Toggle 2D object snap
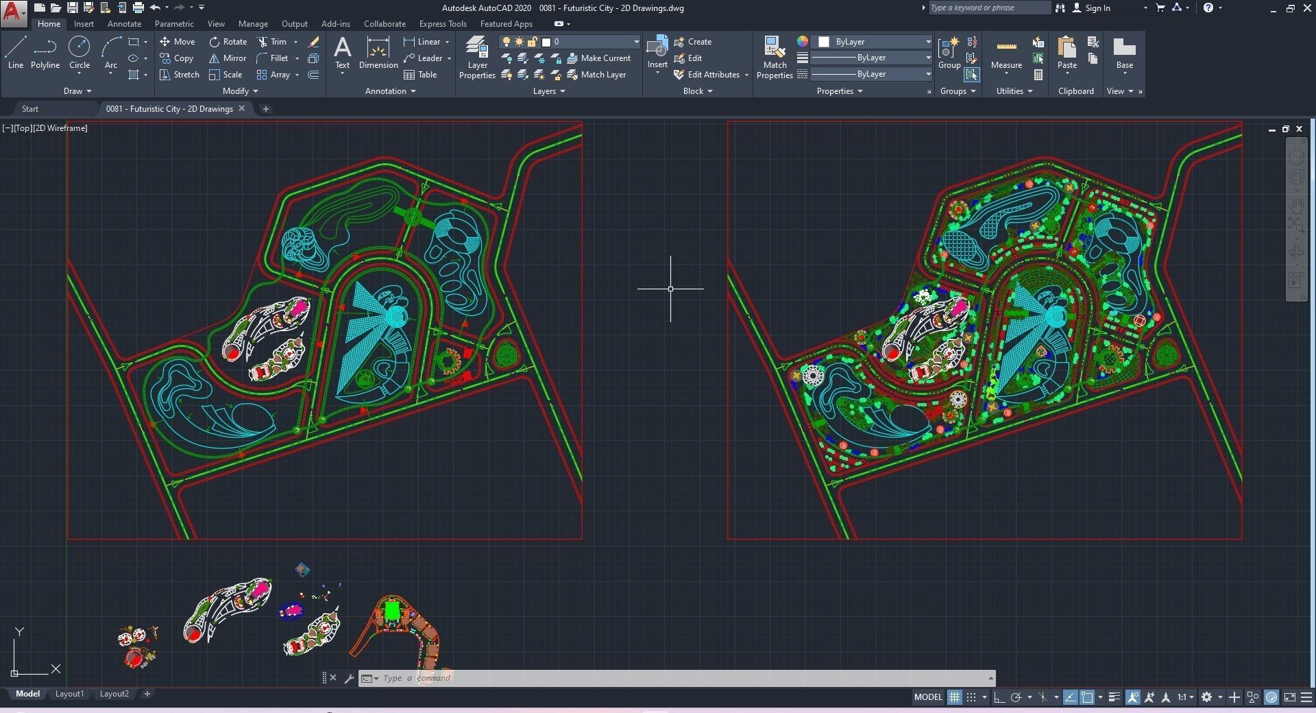This screenshot has width=1316, height=713. (x=1087, y=697)
